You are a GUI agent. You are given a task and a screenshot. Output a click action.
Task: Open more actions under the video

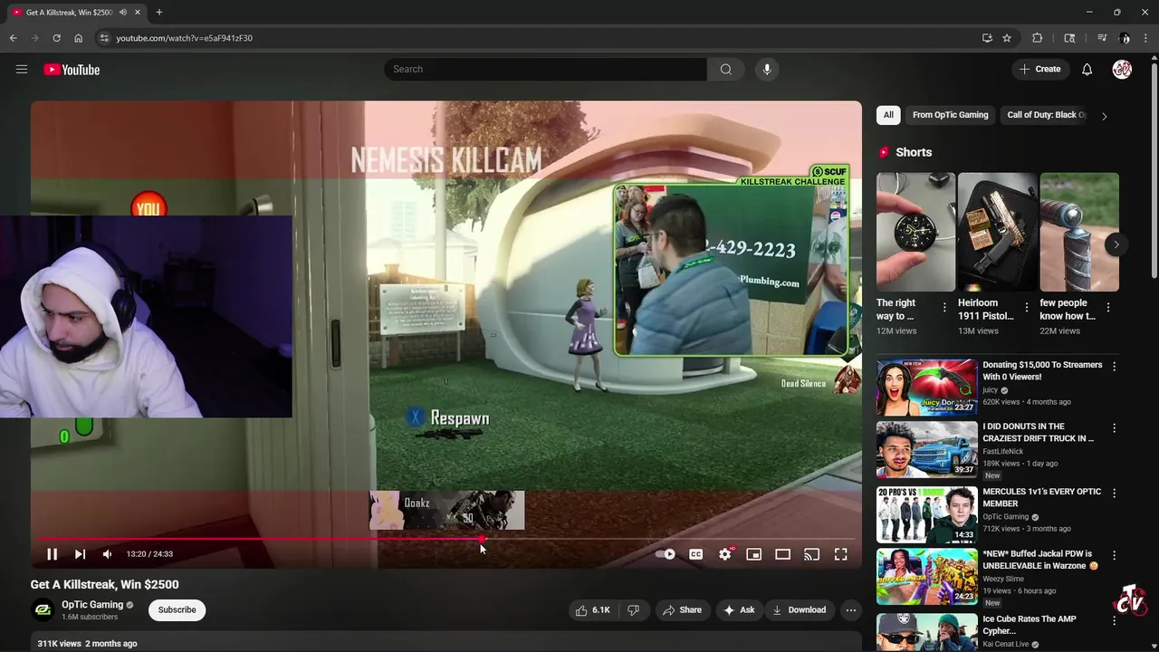[x=850, y=610]
